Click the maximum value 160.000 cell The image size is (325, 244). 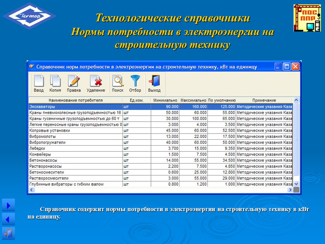click(193, 107)
